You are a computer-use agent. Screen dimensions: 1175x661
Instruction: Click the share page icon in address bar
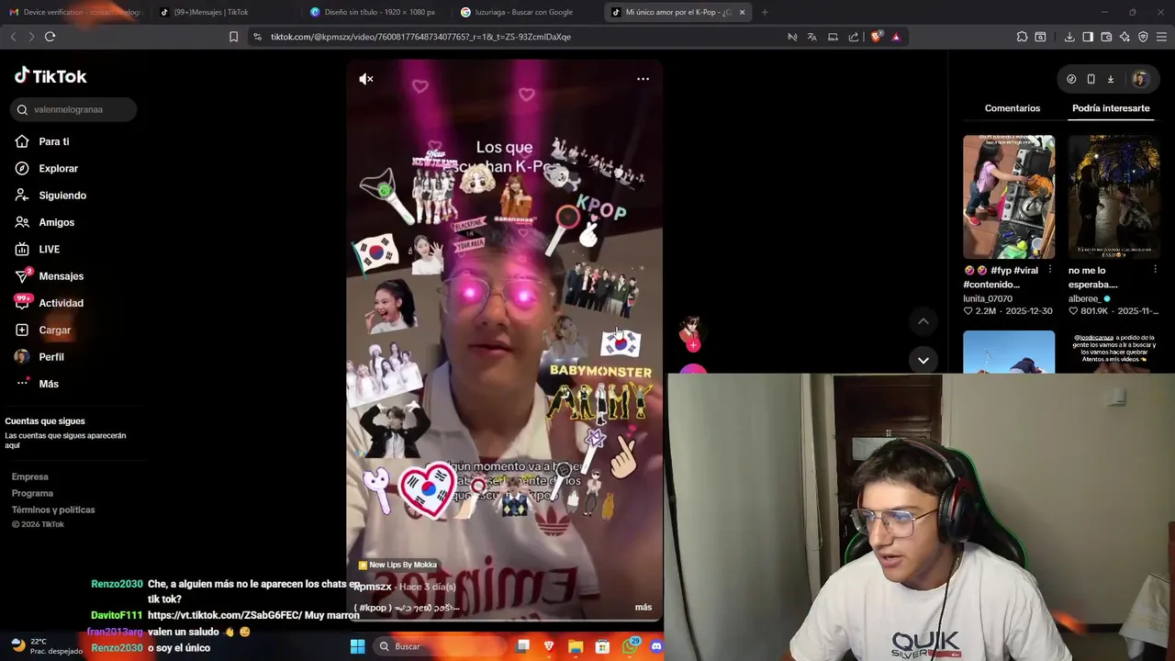[854, 37]
